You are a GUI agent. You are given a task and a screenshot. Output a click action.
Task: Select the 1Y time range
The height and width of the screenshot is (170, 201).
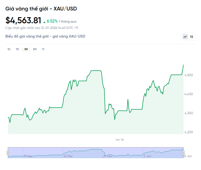(43, 49)
